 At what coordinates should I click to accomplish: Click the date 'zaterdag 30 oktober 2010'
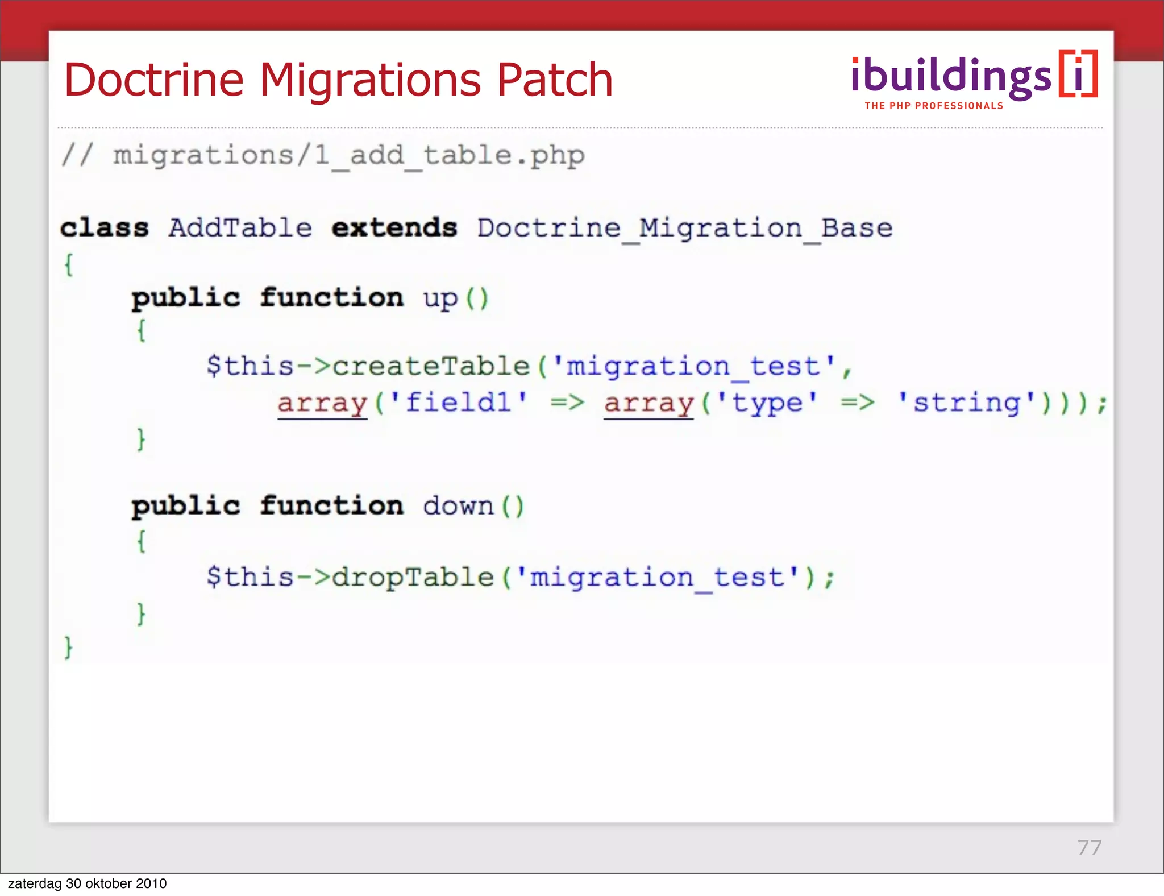(87, 883)
